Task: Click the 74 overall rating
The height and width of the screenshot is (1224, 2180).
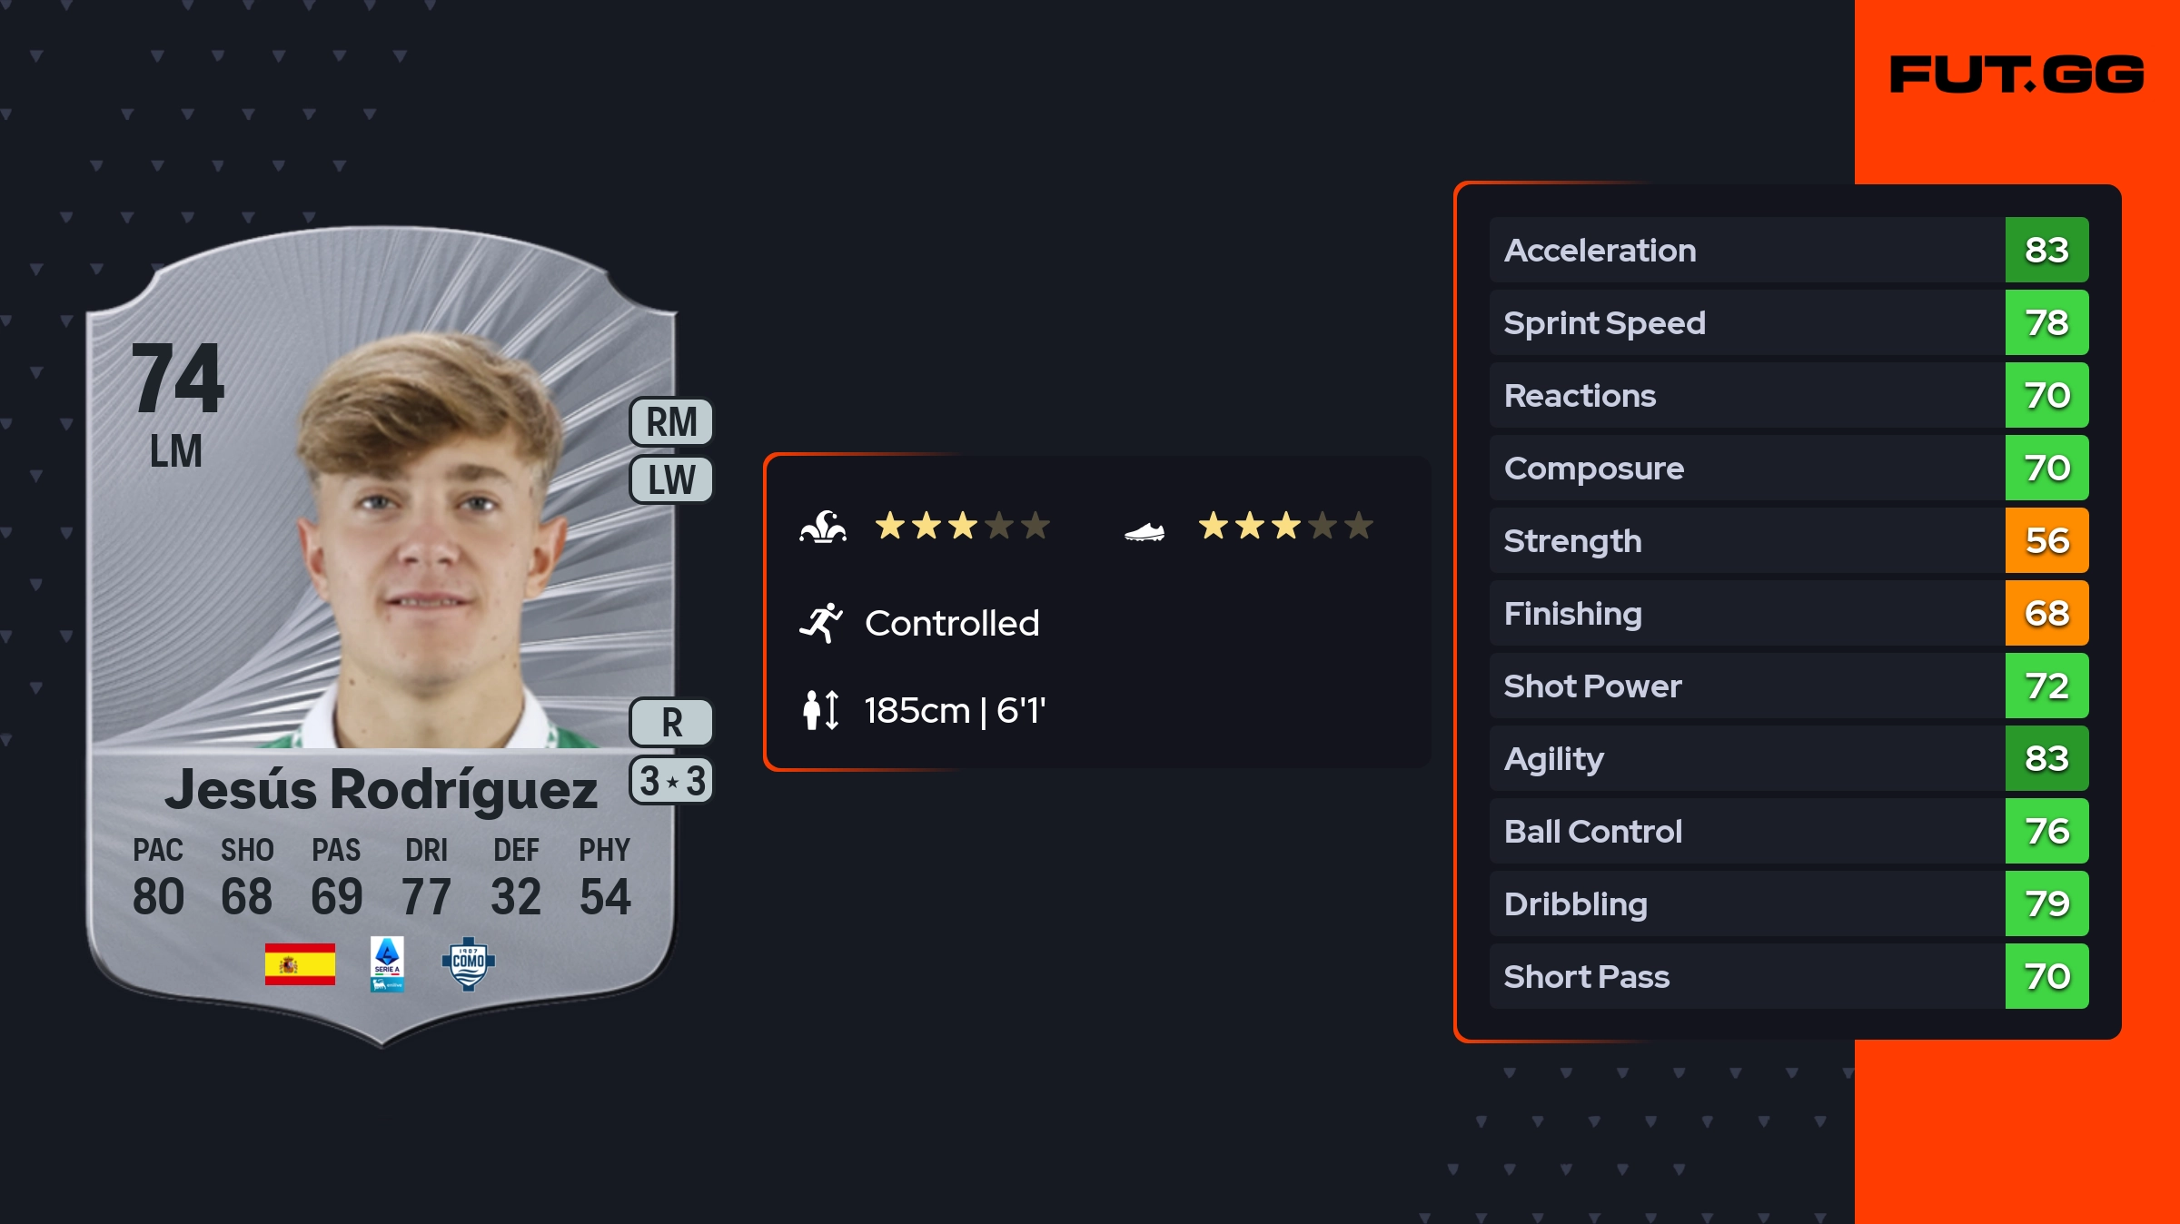Action: pyautogui.click(x=177, y=378)
